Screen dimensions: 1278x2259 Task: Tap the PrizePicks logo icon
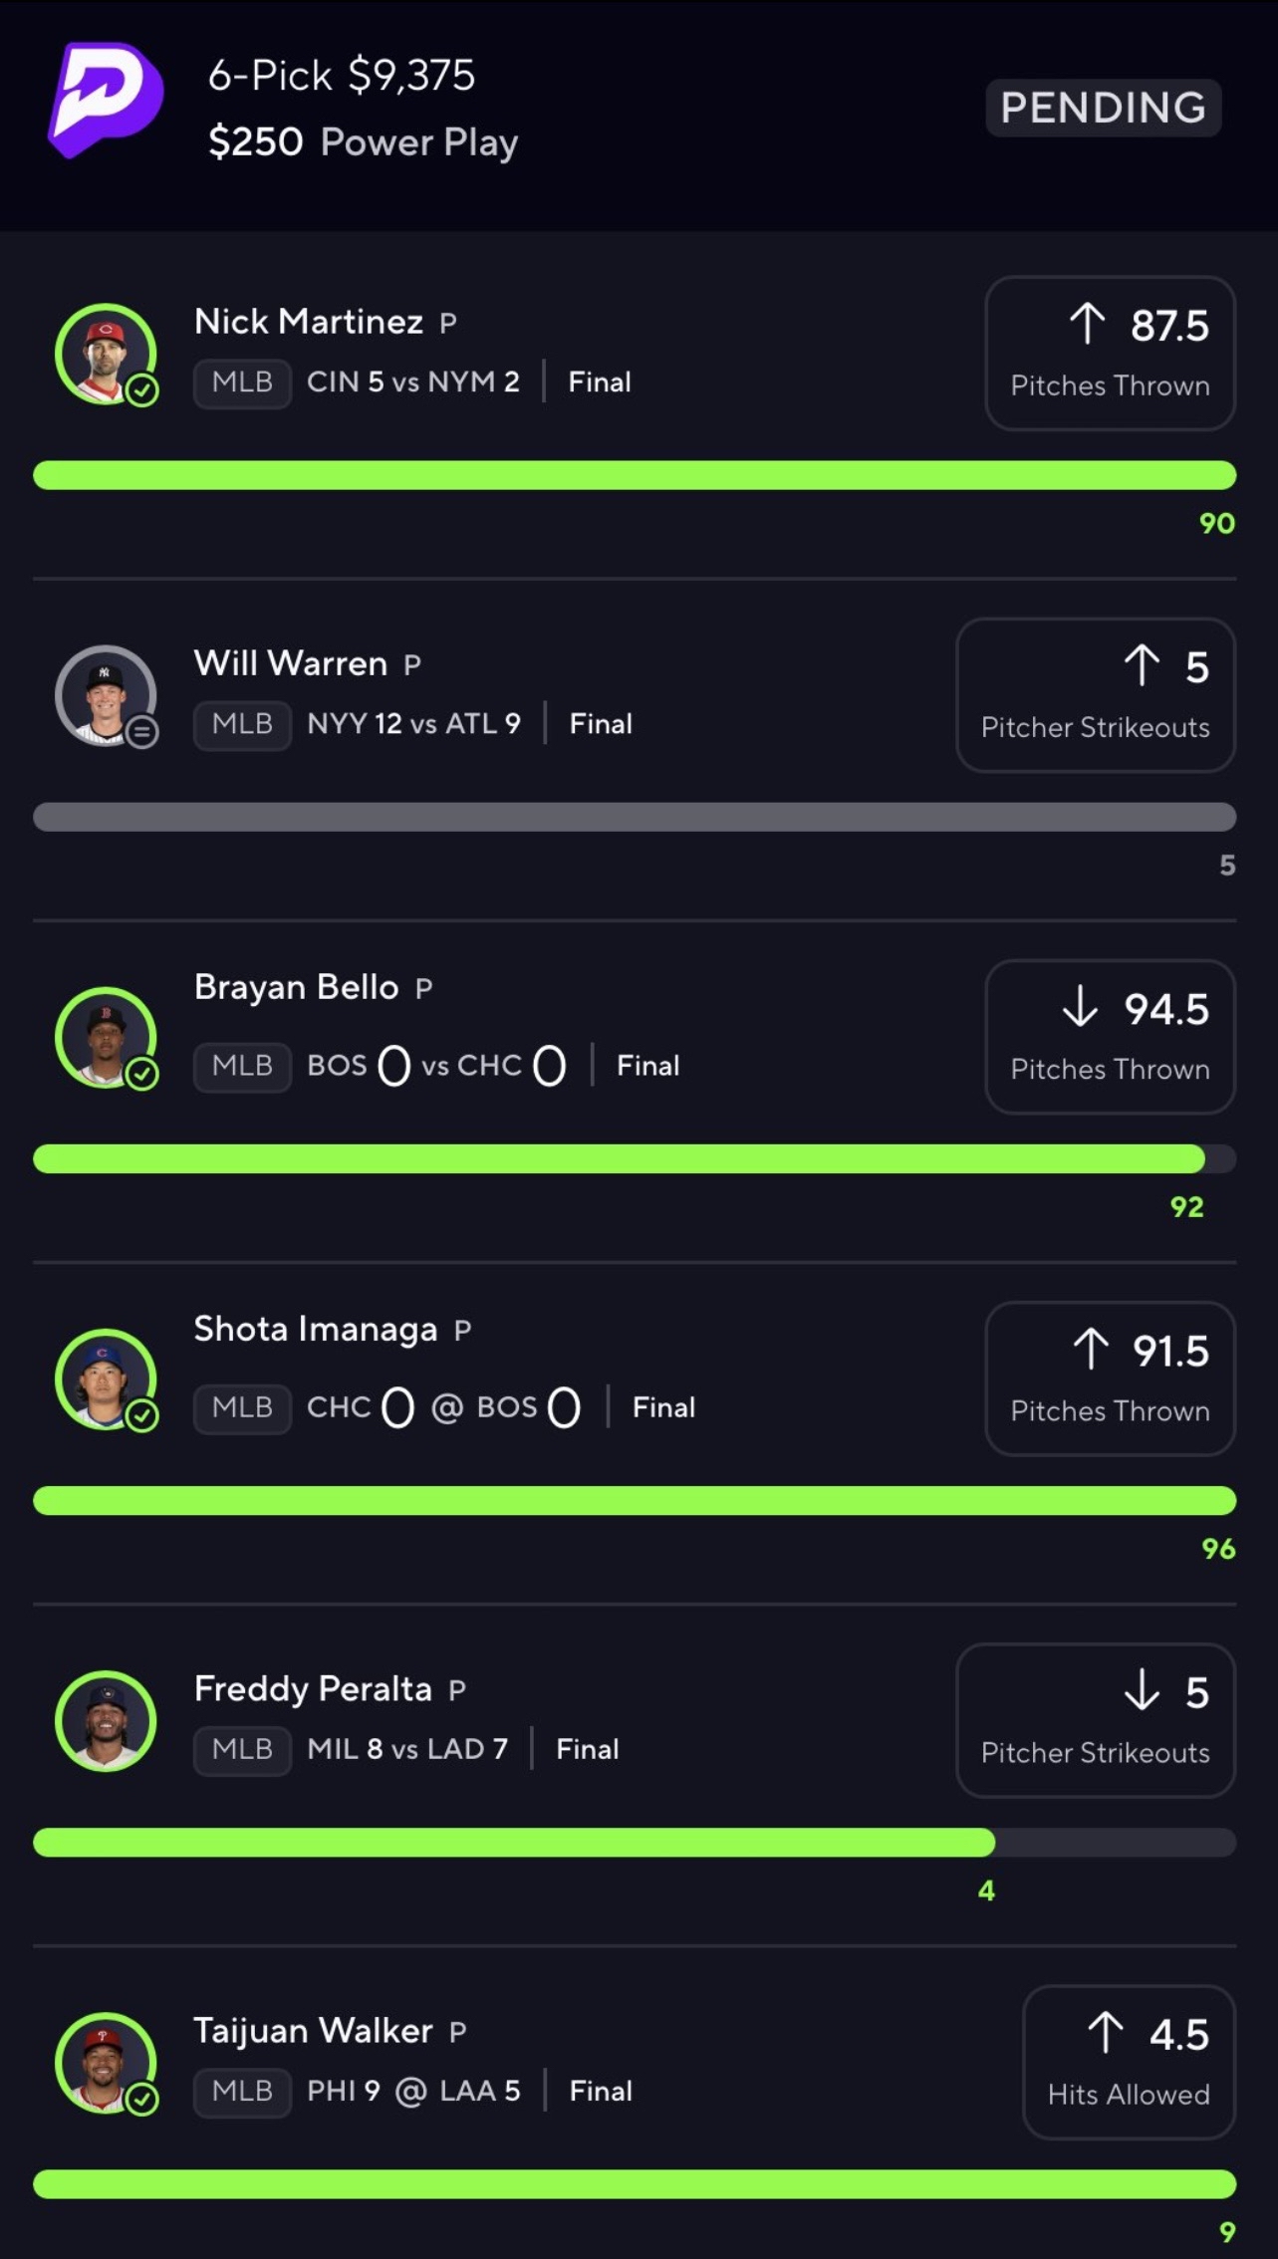coord(105,100)
